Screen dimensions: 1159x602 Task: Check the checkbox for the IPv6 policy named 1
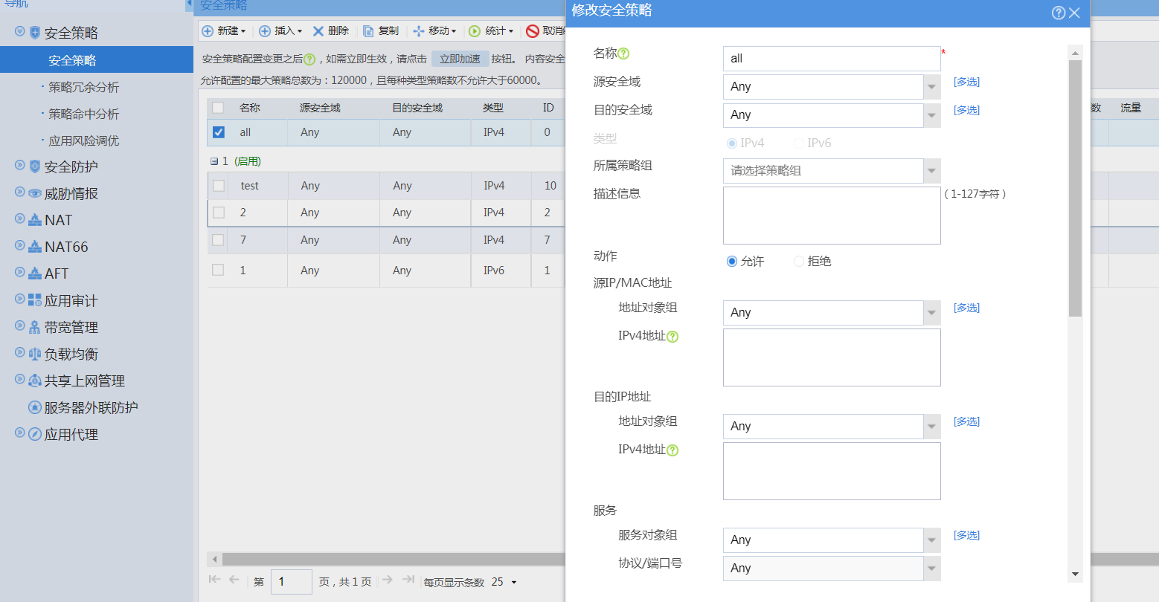[218, 270]
